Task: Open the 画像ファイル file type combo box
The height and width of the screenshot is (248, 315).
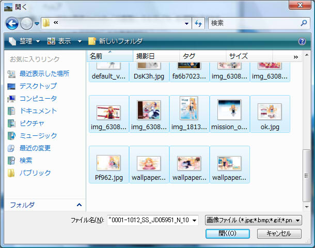Action: [253, 220]
